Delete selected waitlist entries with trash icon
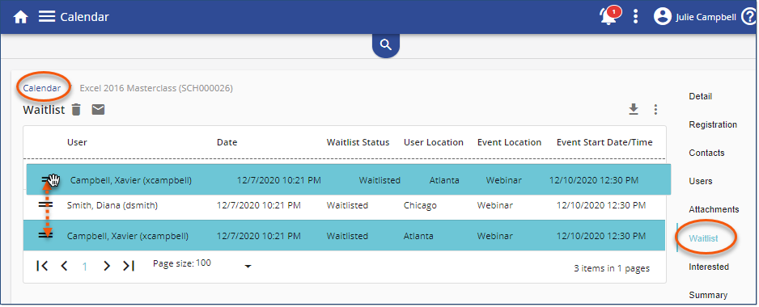This screenshot has width=759, height=307. click(76, 110)
